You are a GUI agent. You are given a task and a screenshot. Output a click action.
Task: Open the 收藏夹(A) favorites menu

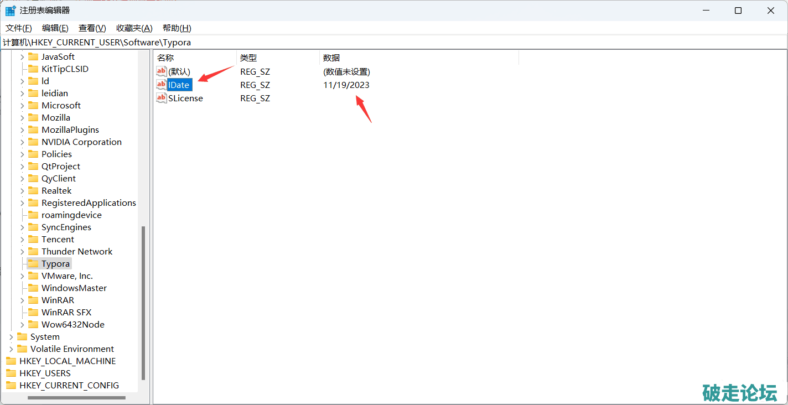tap(134, 28)
